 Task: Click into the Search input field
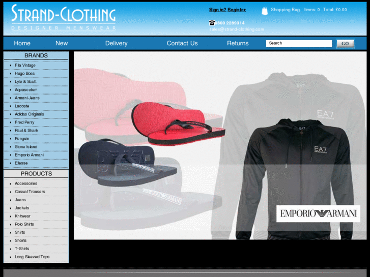[299, 43]
